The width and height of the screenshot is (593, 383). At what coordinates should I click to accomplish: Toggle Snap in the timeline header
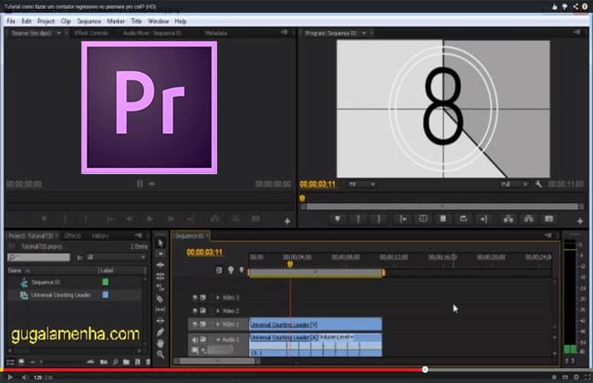click(x=219, y=270)
